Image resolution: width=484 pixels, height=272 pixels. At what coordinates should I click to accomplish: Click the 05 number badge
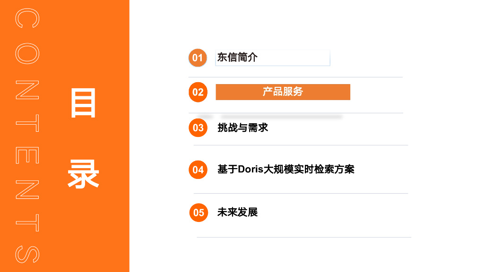coord(199,212)
